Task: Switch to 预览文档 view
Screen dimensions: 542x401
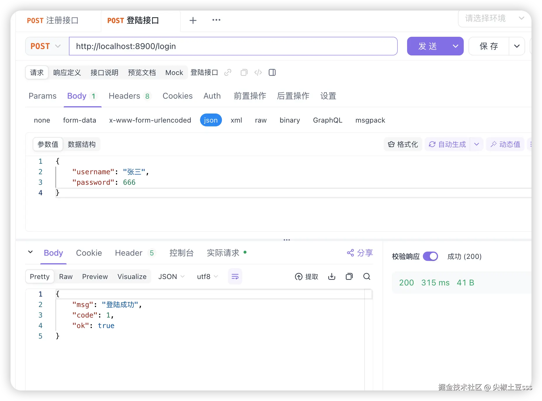Action: pos(142,73)
